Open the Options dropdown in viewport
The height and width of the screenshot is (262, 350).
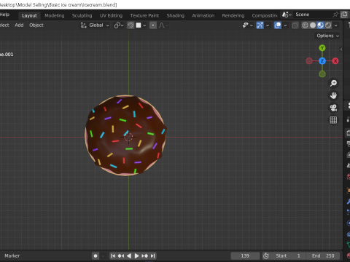(327, 36)
